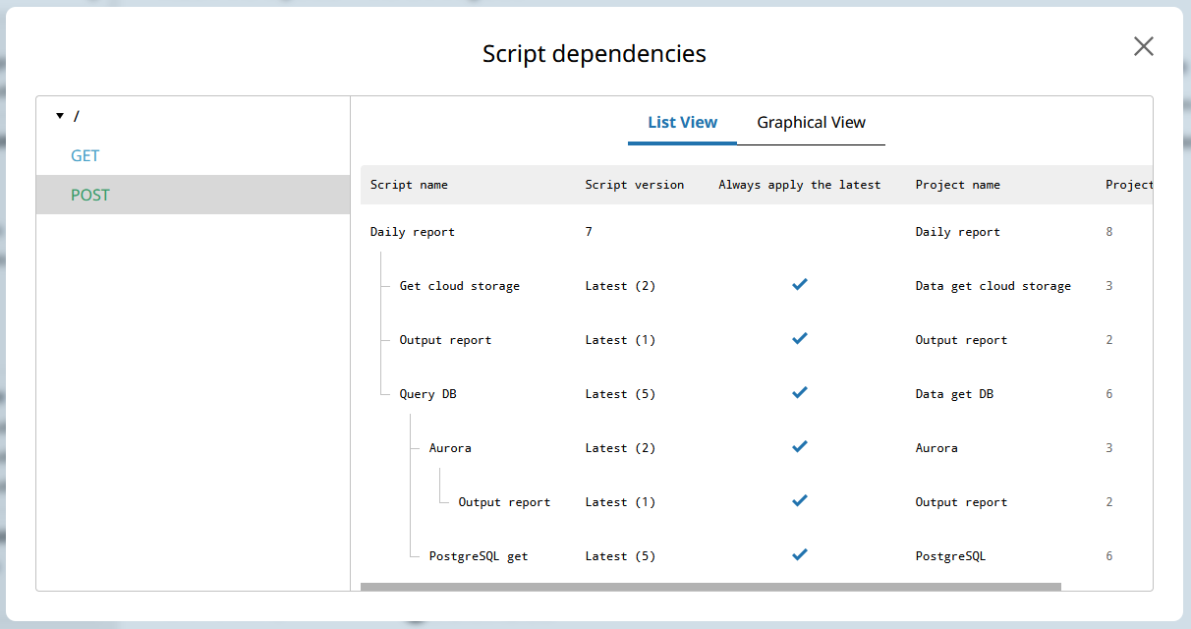The width and height of the screenshot is (1191, 629).
Task: Switch to the List View tab
Action: 682,123
